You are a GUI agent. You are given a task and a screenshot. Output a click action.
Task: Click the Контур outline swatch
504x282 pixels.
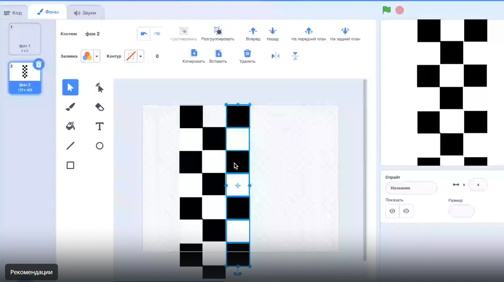click(x=131, y=56)
